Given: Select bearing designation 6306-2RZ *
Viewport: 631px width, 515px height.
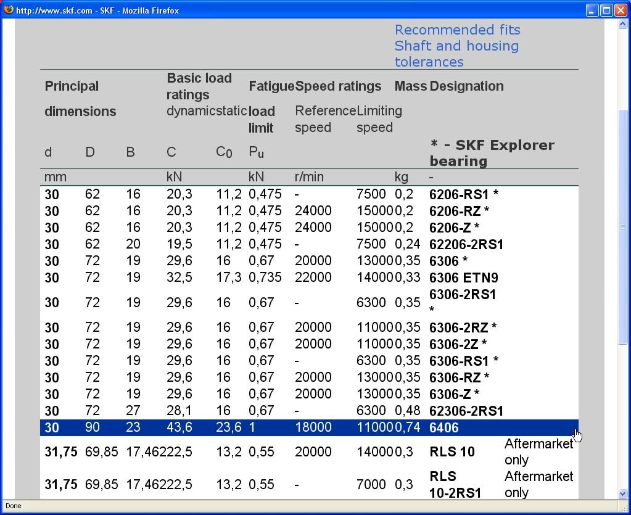Looking at the screenshot, I should (x=463, y=328).
